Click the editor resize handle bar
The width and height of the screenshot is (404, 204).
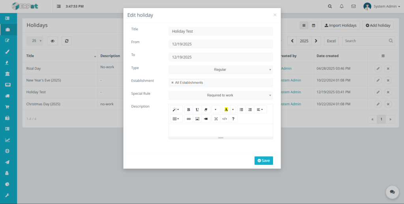(x=221, y=138)
